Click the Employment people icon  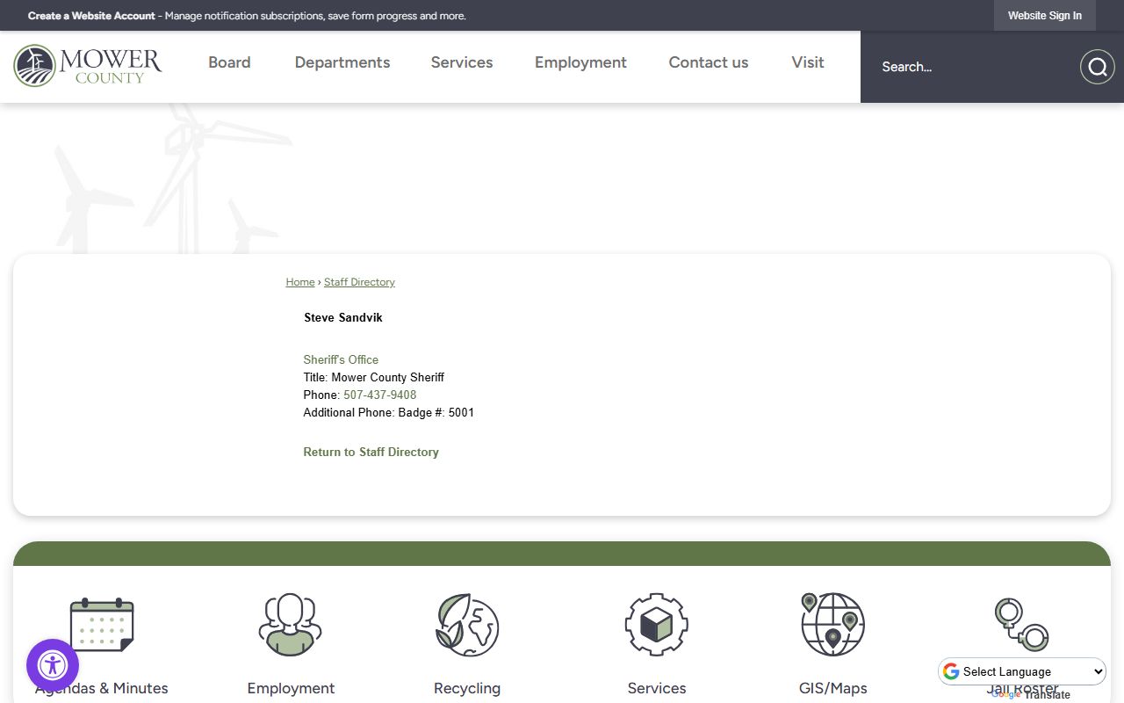291,625
